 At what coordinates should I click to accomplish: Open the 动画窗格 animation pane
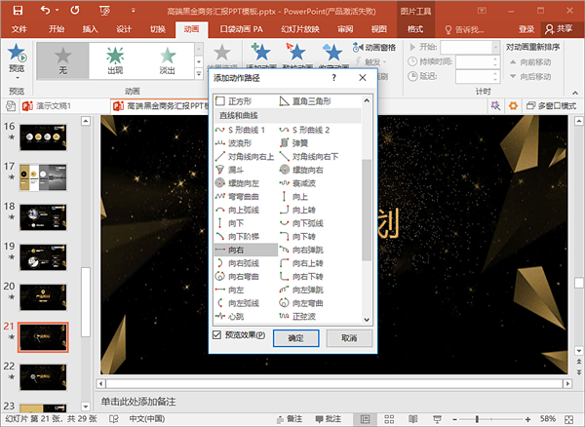(373, 48)
